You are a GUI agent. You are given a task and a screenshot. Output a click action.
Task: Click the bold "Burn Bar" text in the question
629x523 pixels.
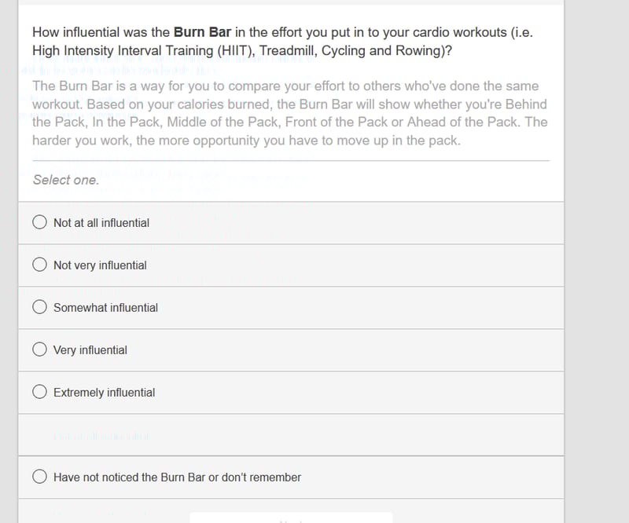tap(202, 32)
